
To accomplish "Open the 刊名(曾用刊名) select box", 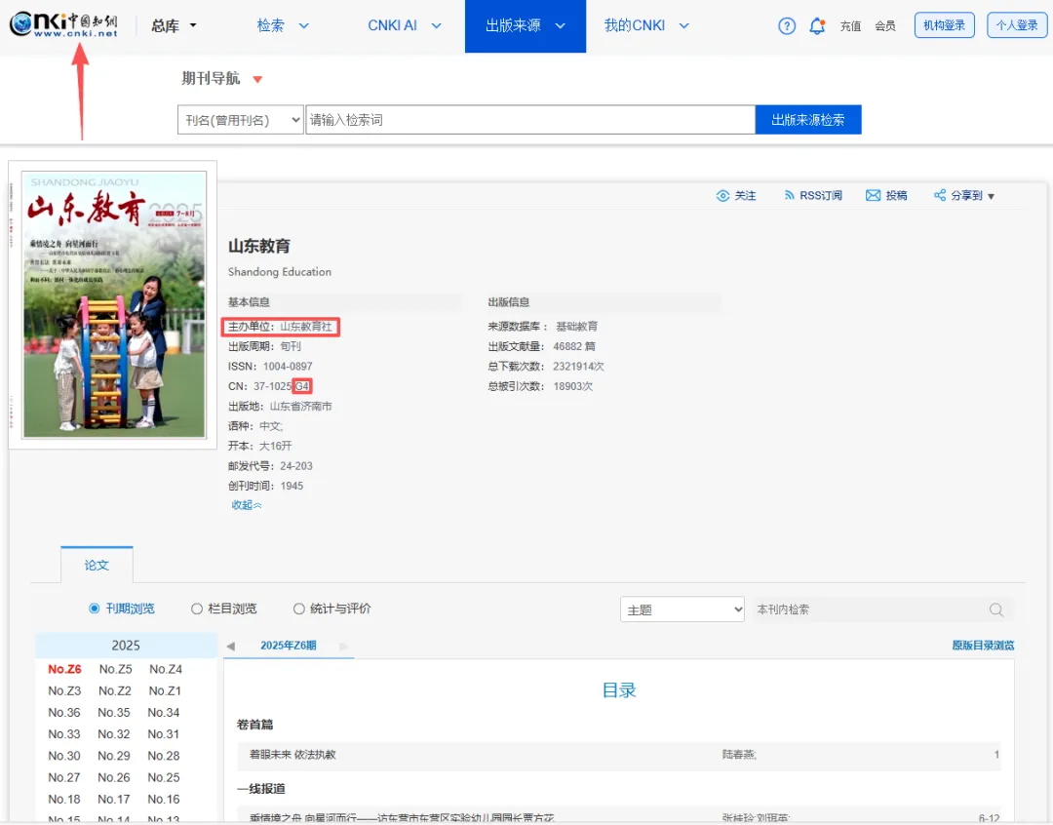I will [x=241, y=120].
